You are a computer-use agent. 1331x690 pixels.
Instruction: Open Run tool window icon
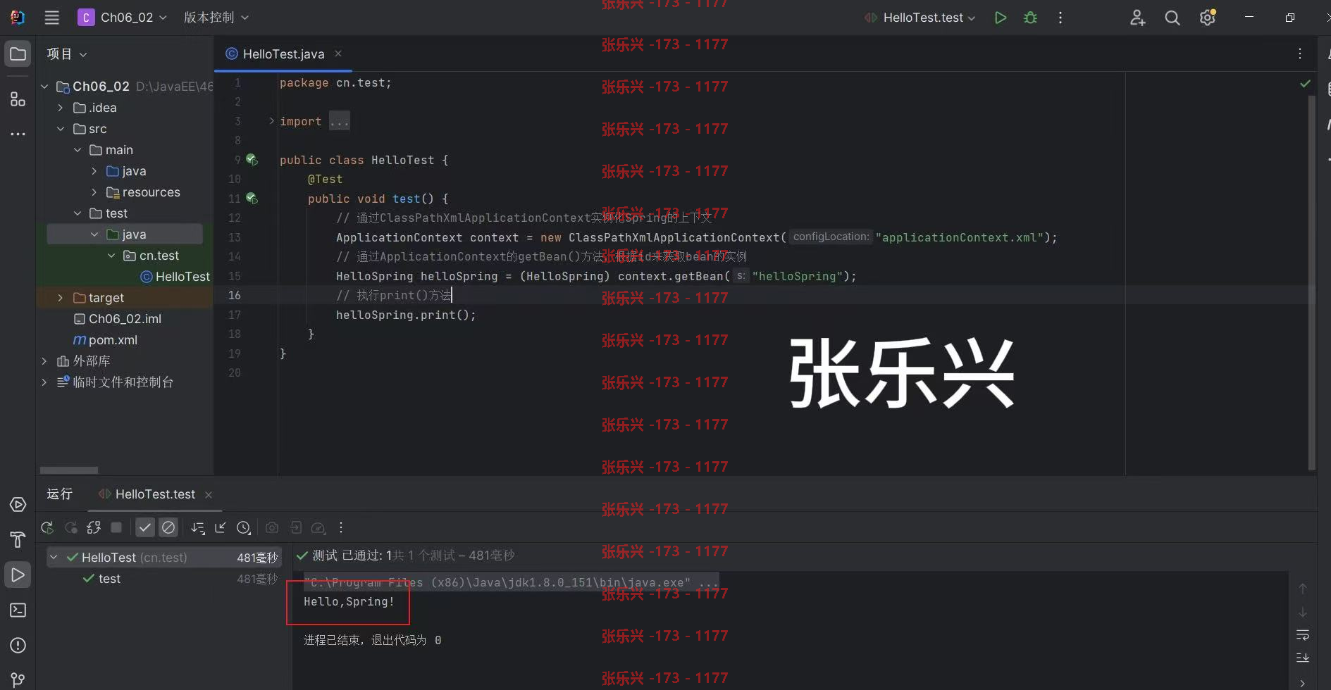[x=18, y=575]
